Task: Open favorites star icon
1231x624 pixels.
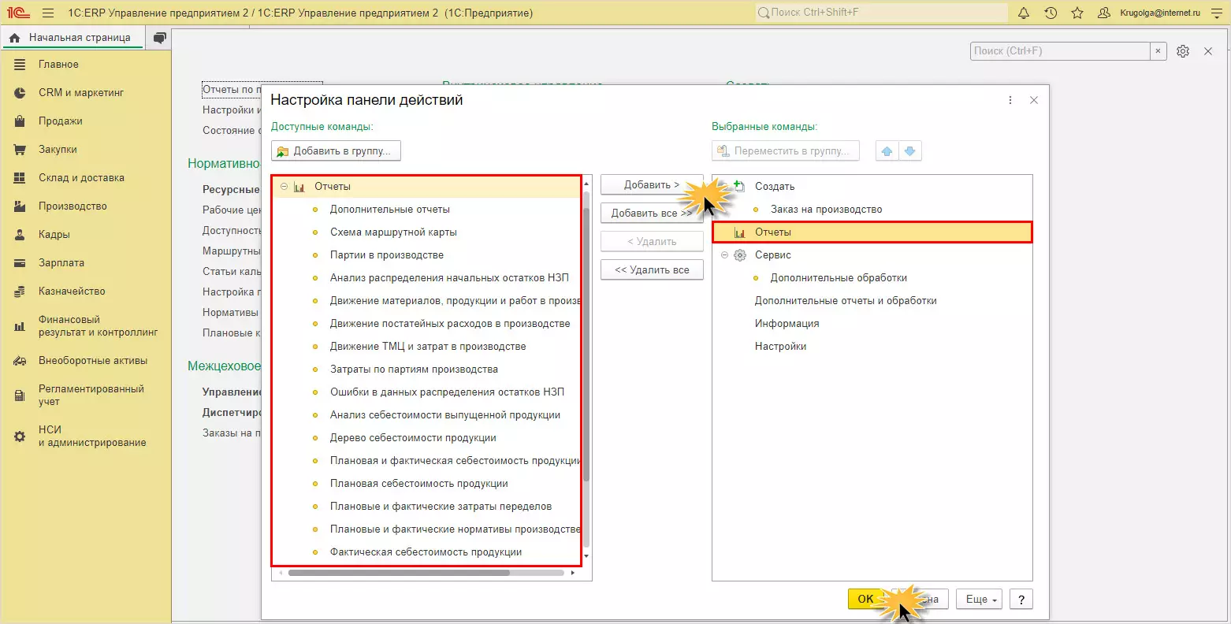Action: [x=1077, y=13]
